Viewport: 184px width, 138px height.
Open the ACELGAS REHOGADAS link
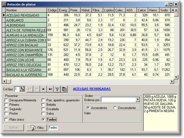[92, 89]
